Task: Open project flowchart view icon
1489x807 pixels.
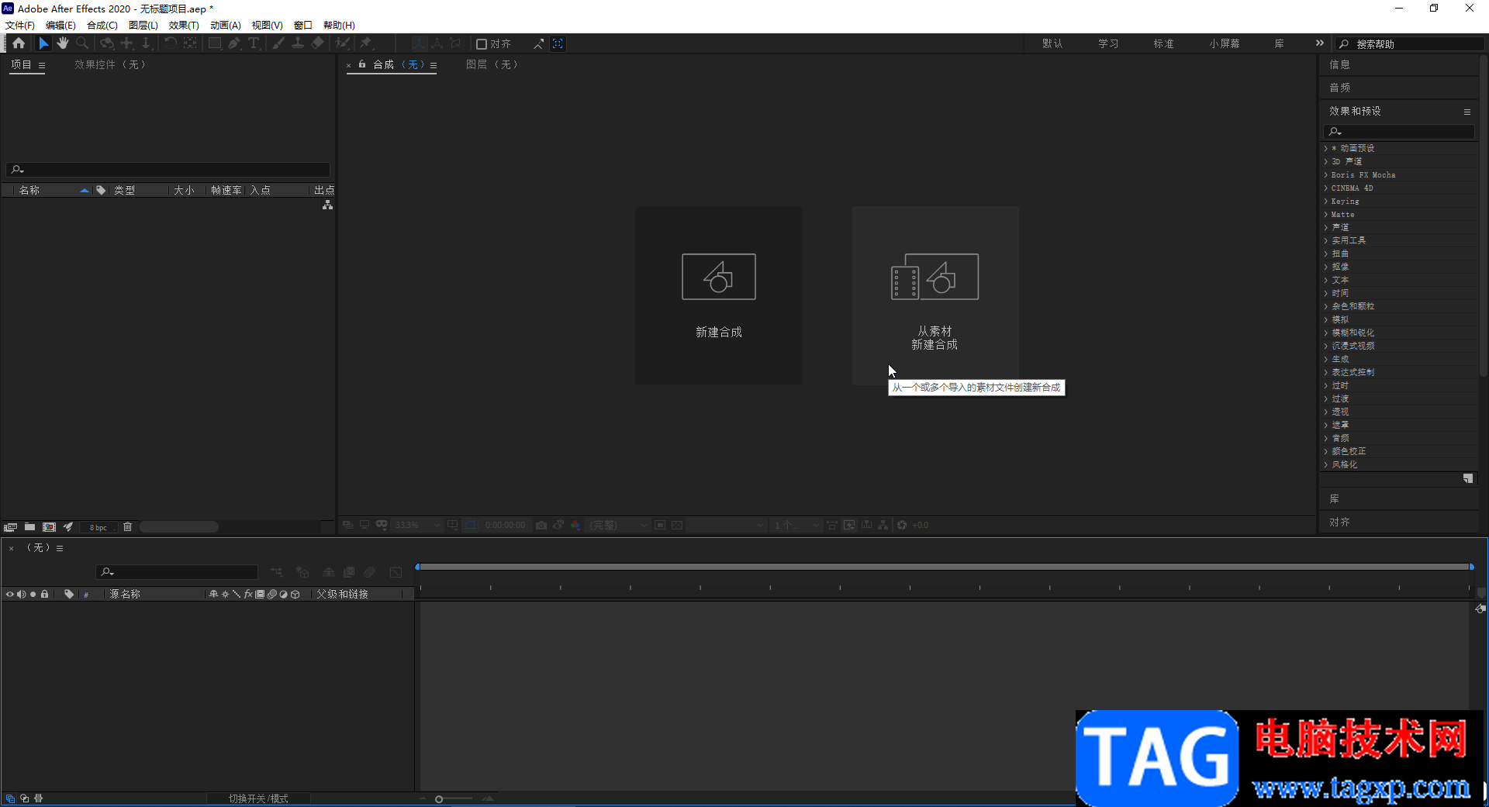Action: [327, 205]
